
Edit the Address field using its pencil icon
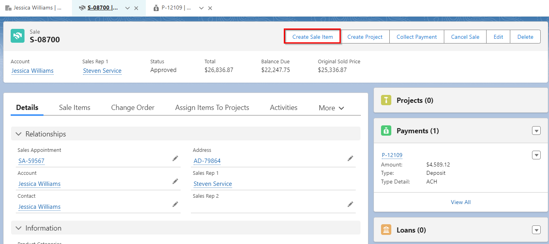click(350, 158)
